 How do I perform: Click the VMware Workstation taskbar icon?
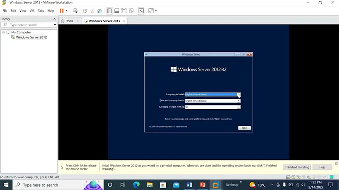[x=216, y=185]
